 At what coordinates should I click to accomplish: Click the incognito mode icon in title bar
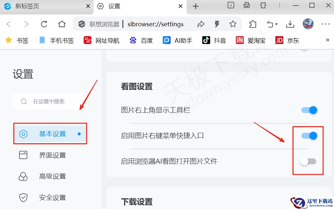pyautogui.click(x=247, y=5)
